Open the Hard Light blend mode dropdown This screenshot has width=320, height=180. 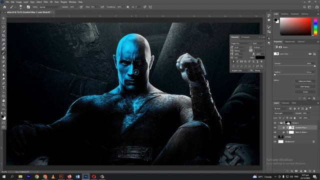click(x=283, y=113)
